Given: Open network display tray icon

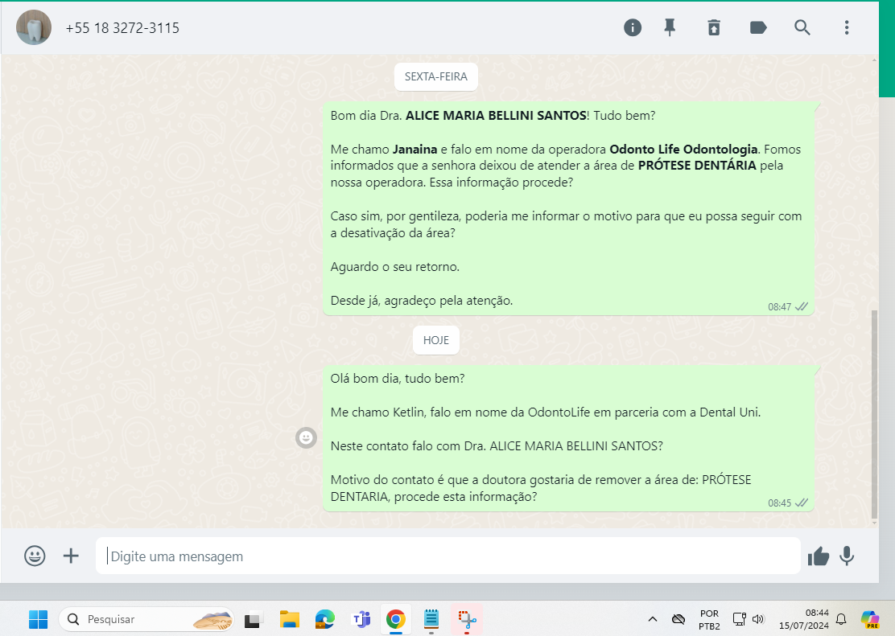Looking at the screenshot, I should 739,619.
